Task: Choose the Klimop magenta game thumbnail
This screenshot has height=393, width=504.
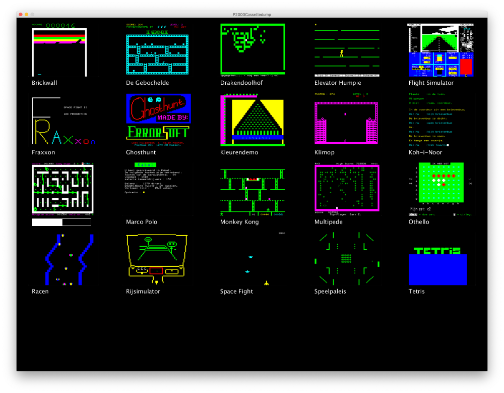Action: (x=346, y=119)
